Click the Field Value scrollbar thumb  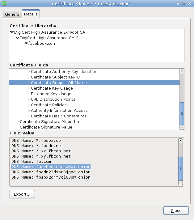[180, 168]
